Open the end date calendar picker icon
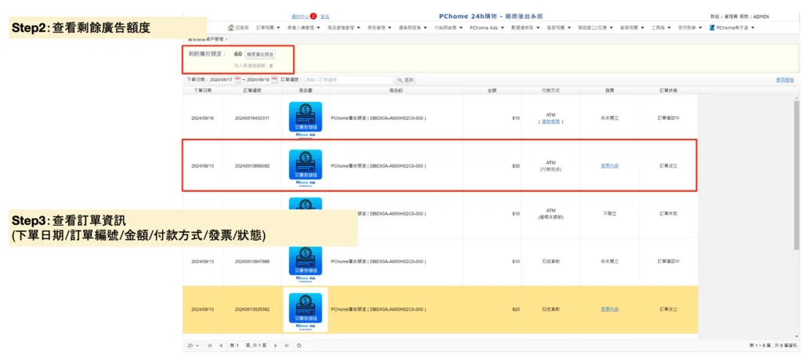The width and height of the screenshot is (802, 362). coord(274,80)
